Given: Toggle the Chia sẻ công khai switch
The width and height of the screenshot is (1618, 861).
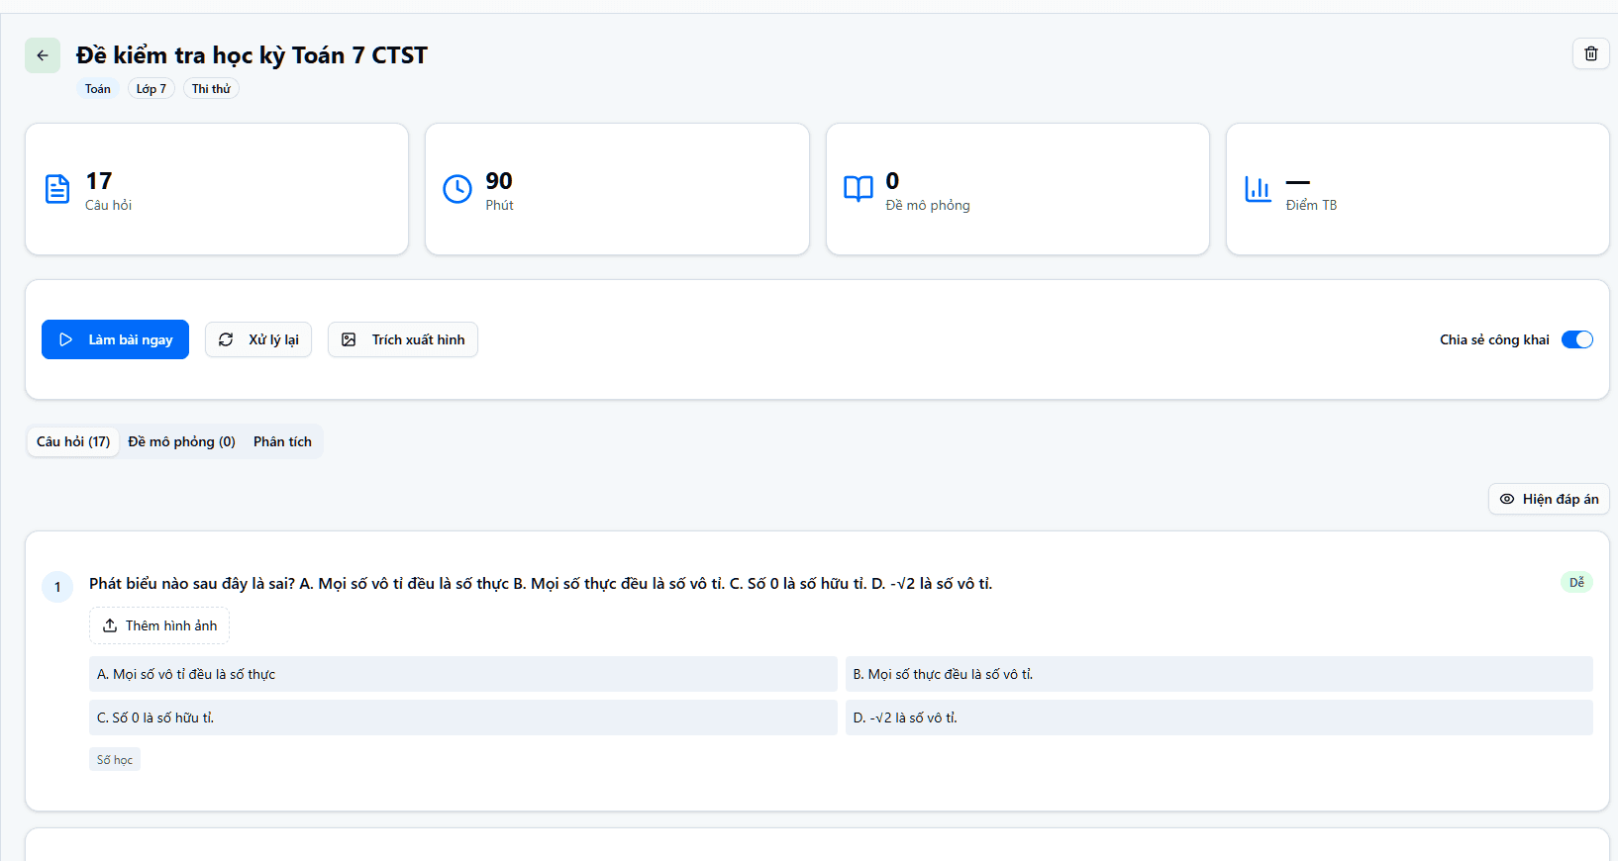Looking at the screenshot, I should pos(1576,339).
